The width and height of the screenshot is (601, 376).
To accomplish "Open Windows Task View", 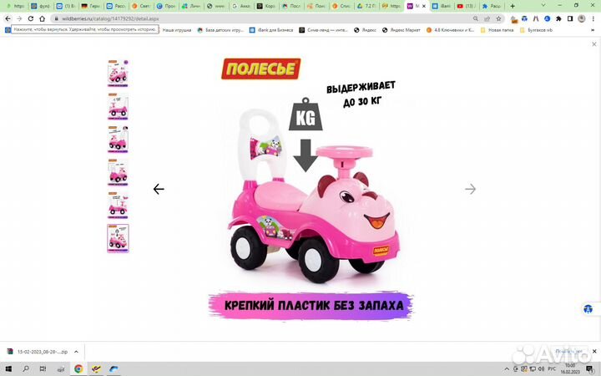I will tap(43, 368).
